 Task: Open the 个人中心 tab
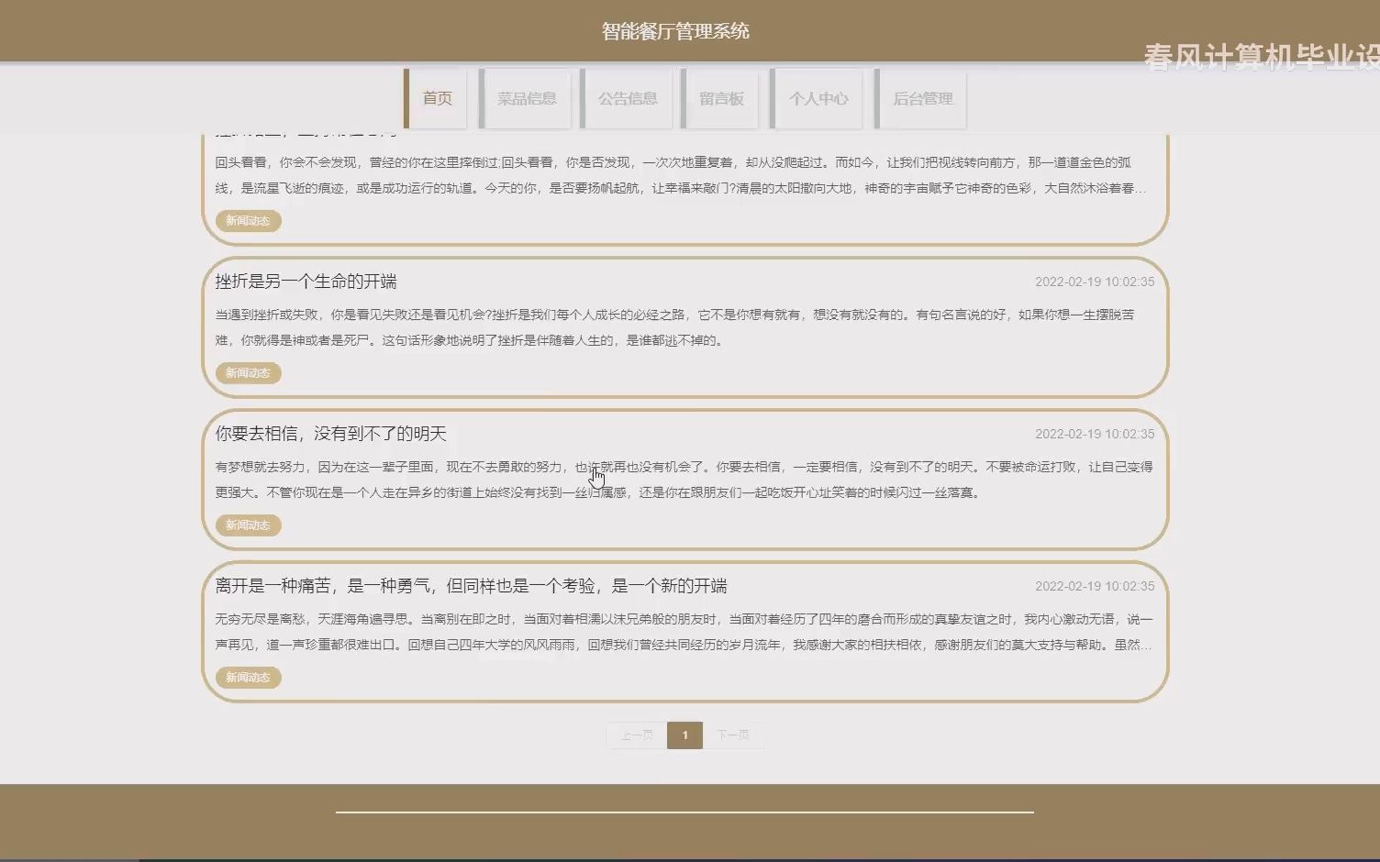coord(818,98)
